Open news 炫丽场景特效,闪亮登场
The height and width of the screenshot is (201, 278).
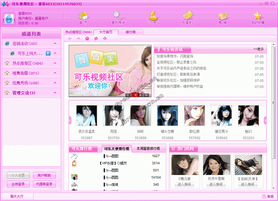(175, 56)
